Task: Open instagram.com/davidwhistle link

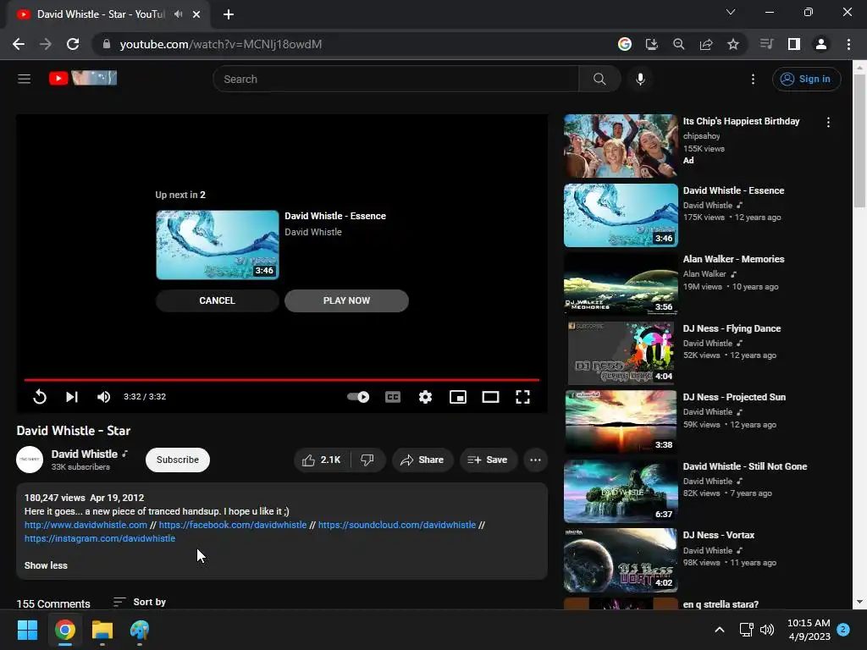Action: 100,538
